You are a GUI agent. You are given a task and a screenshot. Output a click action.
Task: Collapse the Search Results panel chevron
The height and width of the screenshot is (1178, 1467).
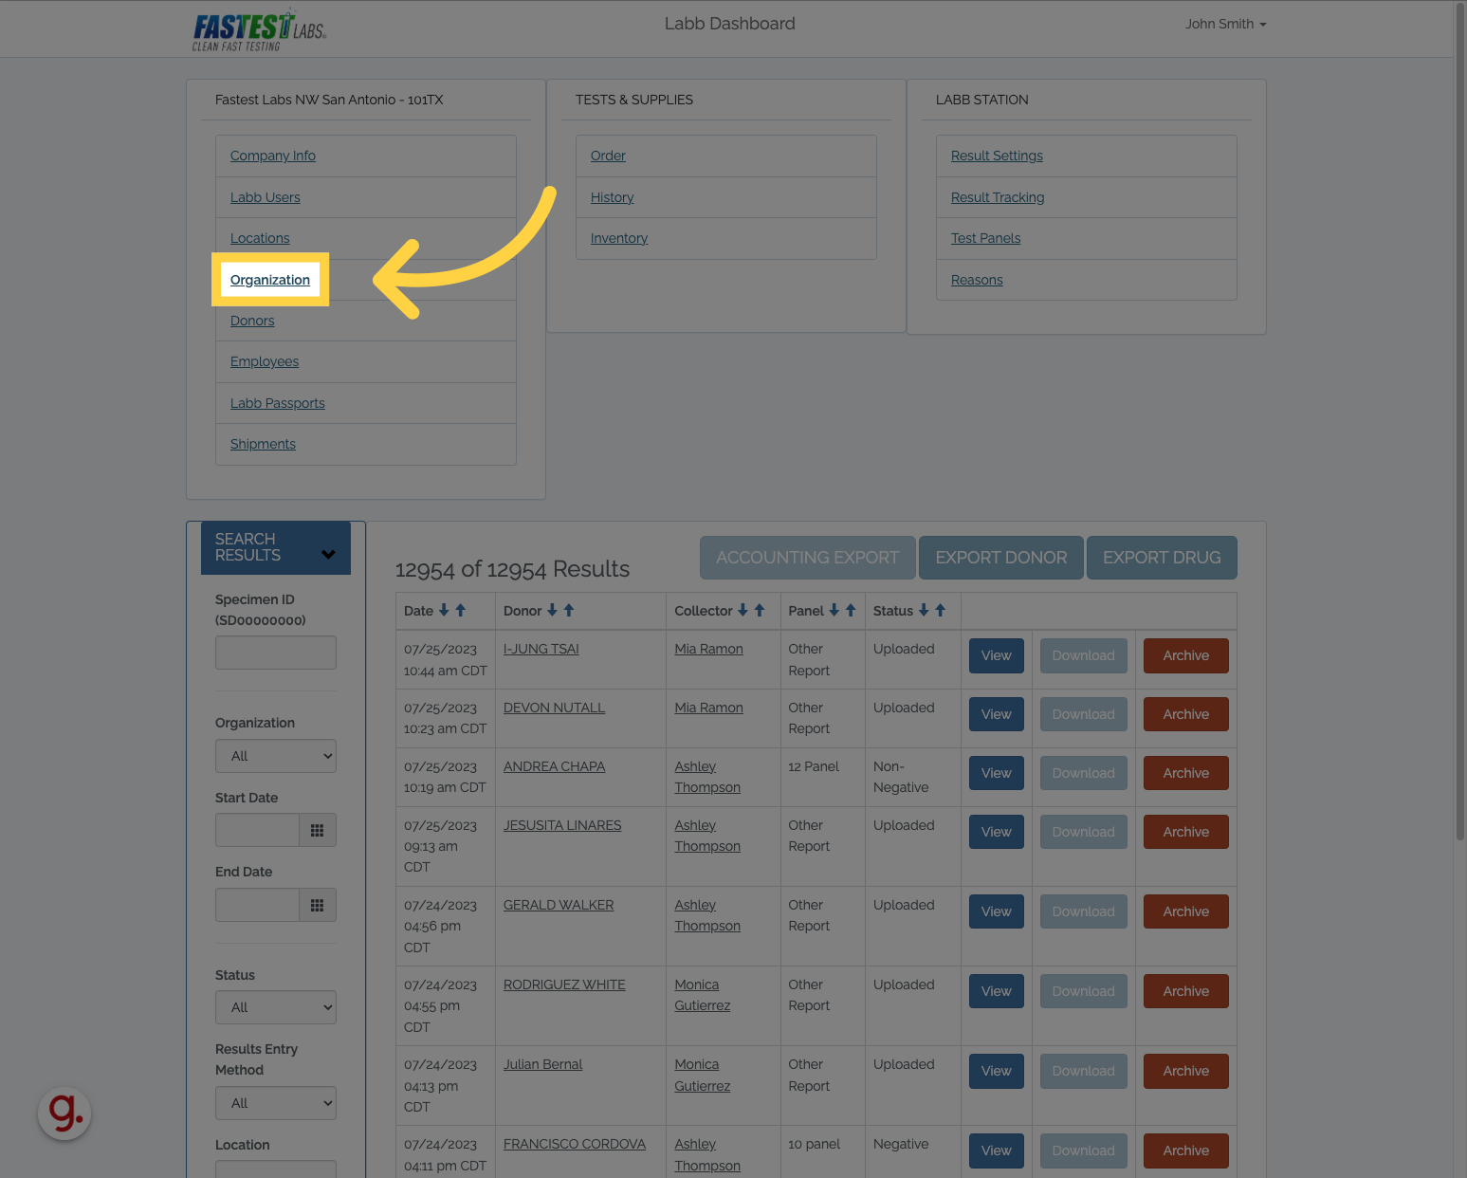click(328, 554)
